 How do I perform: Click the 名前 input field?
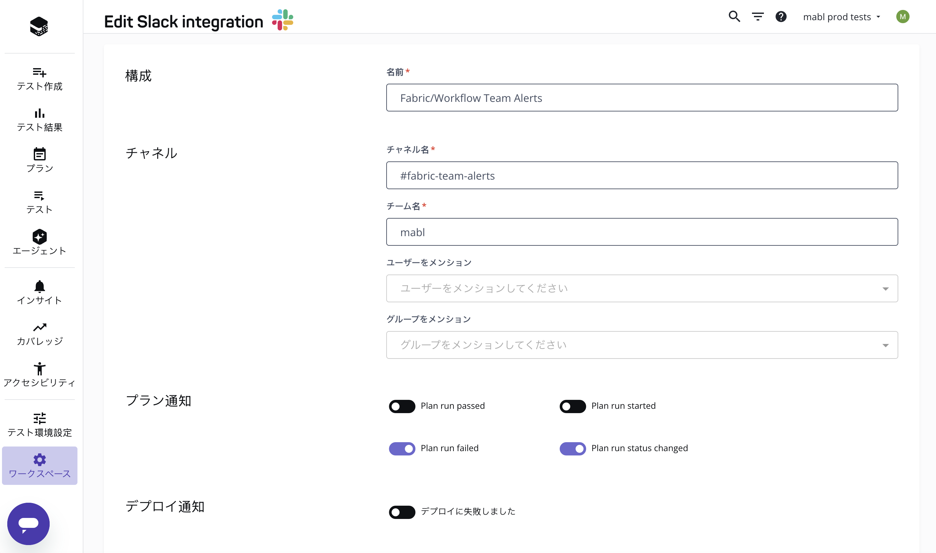[642, 98]
